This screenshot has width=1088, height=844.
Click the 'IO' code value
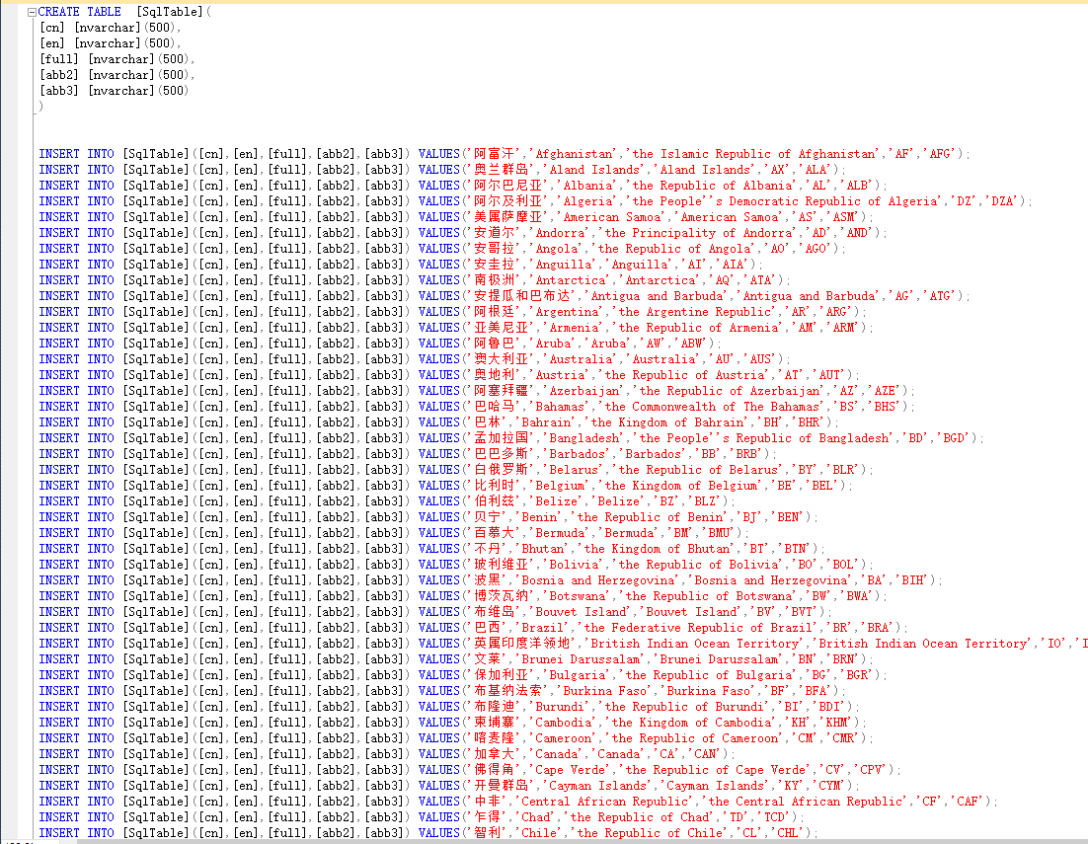tap(1054, 644)
